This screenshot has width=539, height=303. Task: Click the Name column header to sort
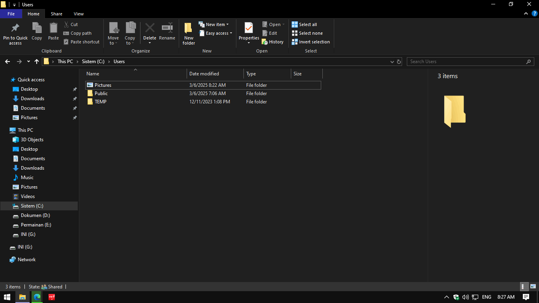point(92,74)
